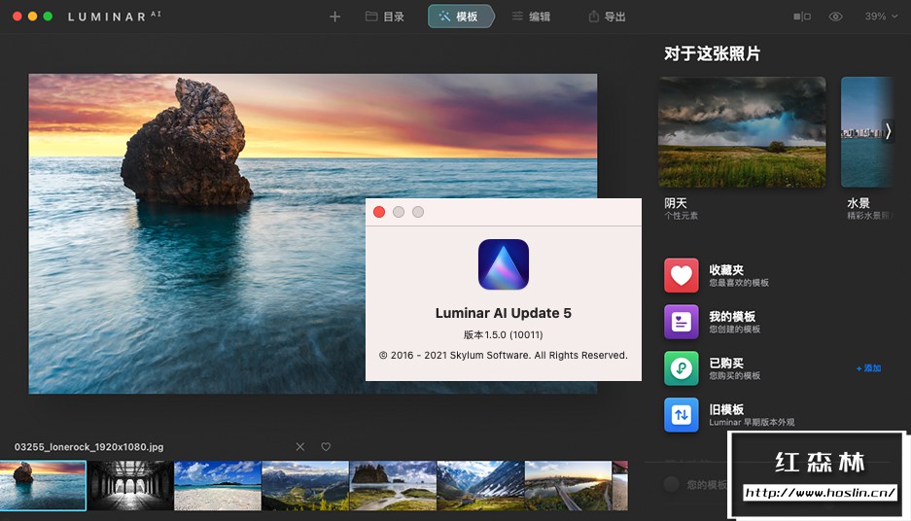Select the mountain lake filmstrip thumbnail
Image resolution: width=911 pixels, height=521 pixels.
tap(305, 486)
